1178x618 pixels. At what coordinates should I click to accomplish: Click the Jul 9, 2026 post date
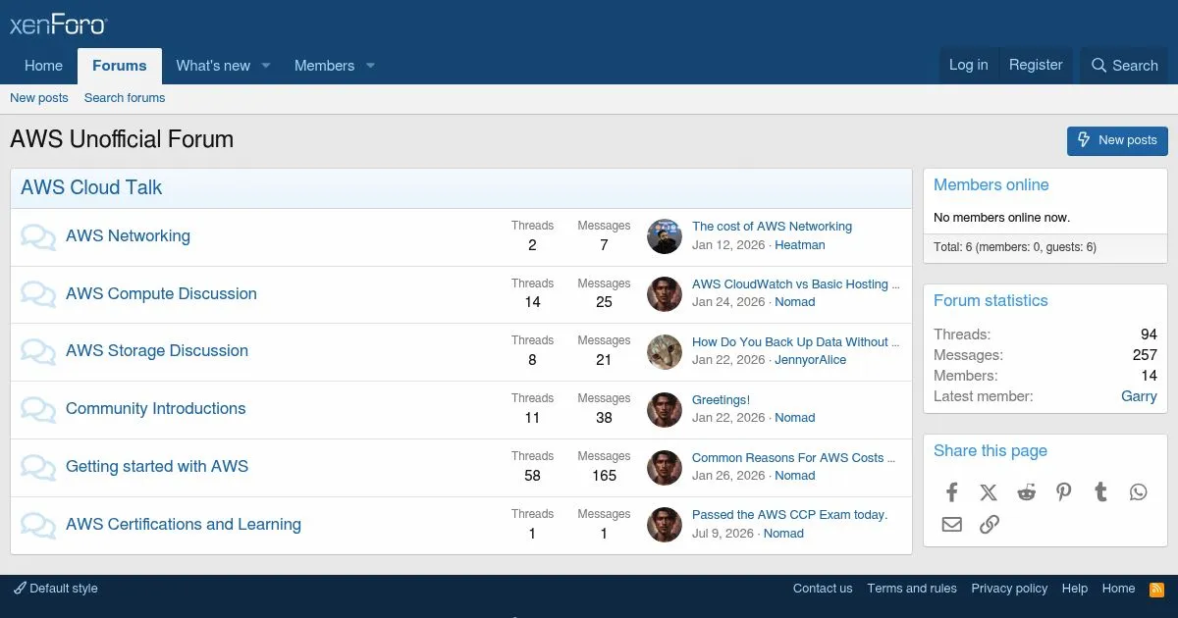click(723, 534)
